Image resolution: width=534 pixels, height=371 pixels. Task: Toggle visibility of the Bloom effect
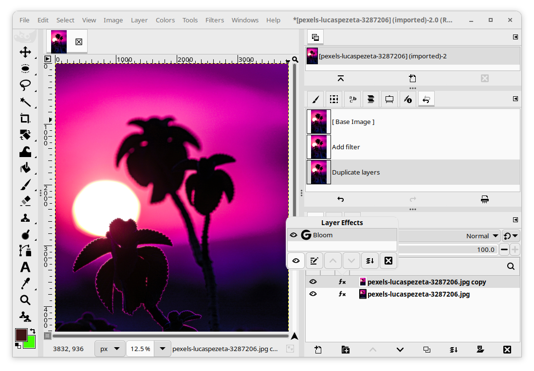click(293, 235)
